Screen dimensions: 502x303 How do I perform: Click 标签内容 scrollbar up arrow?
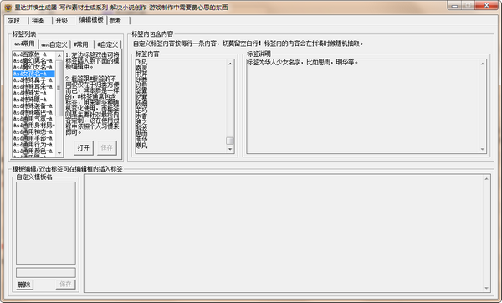[x=230, y=64]
